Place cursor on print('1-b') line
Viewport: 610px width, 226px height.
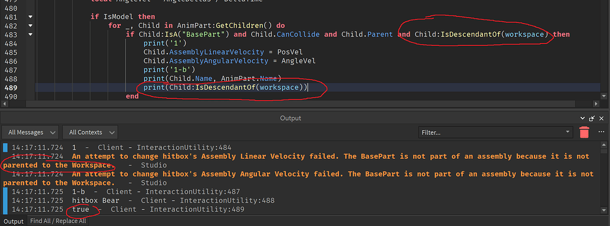pos(169,70)
